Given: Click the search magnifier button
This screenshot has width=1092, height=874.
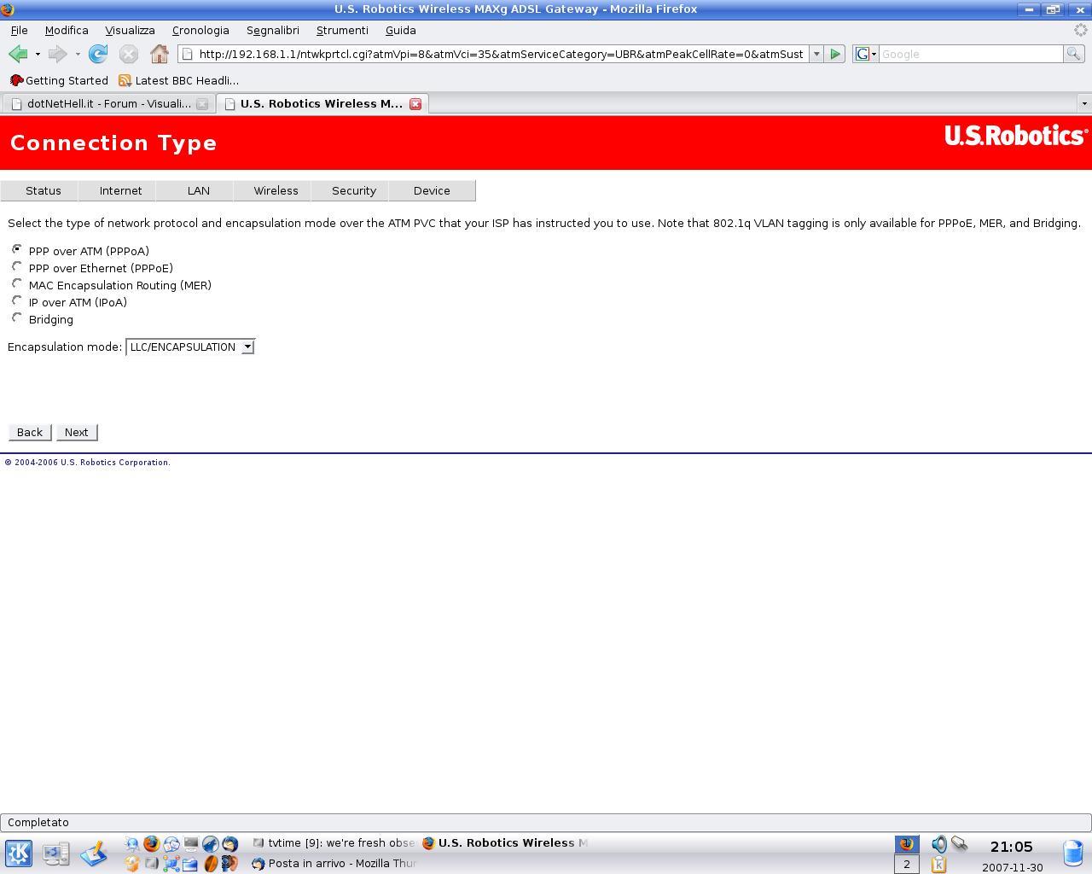Looking at the screenshot, I should click(1073, 54).
